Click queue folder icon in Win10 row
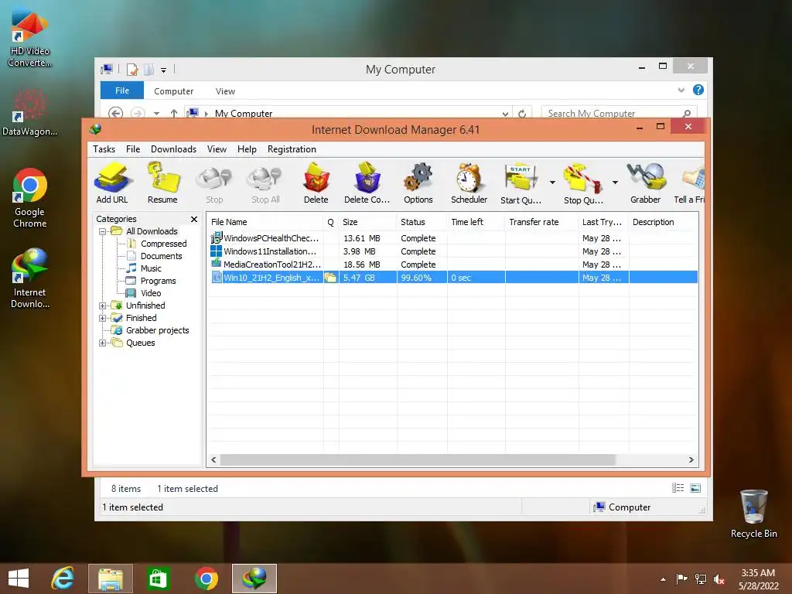This screenshot has height=594, width=792. point(330,278)
